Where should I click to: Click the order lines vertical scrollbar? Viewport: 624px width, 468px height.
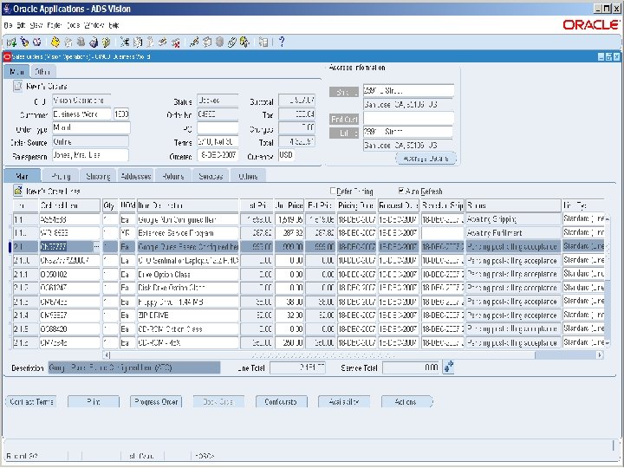pos(608,280)
